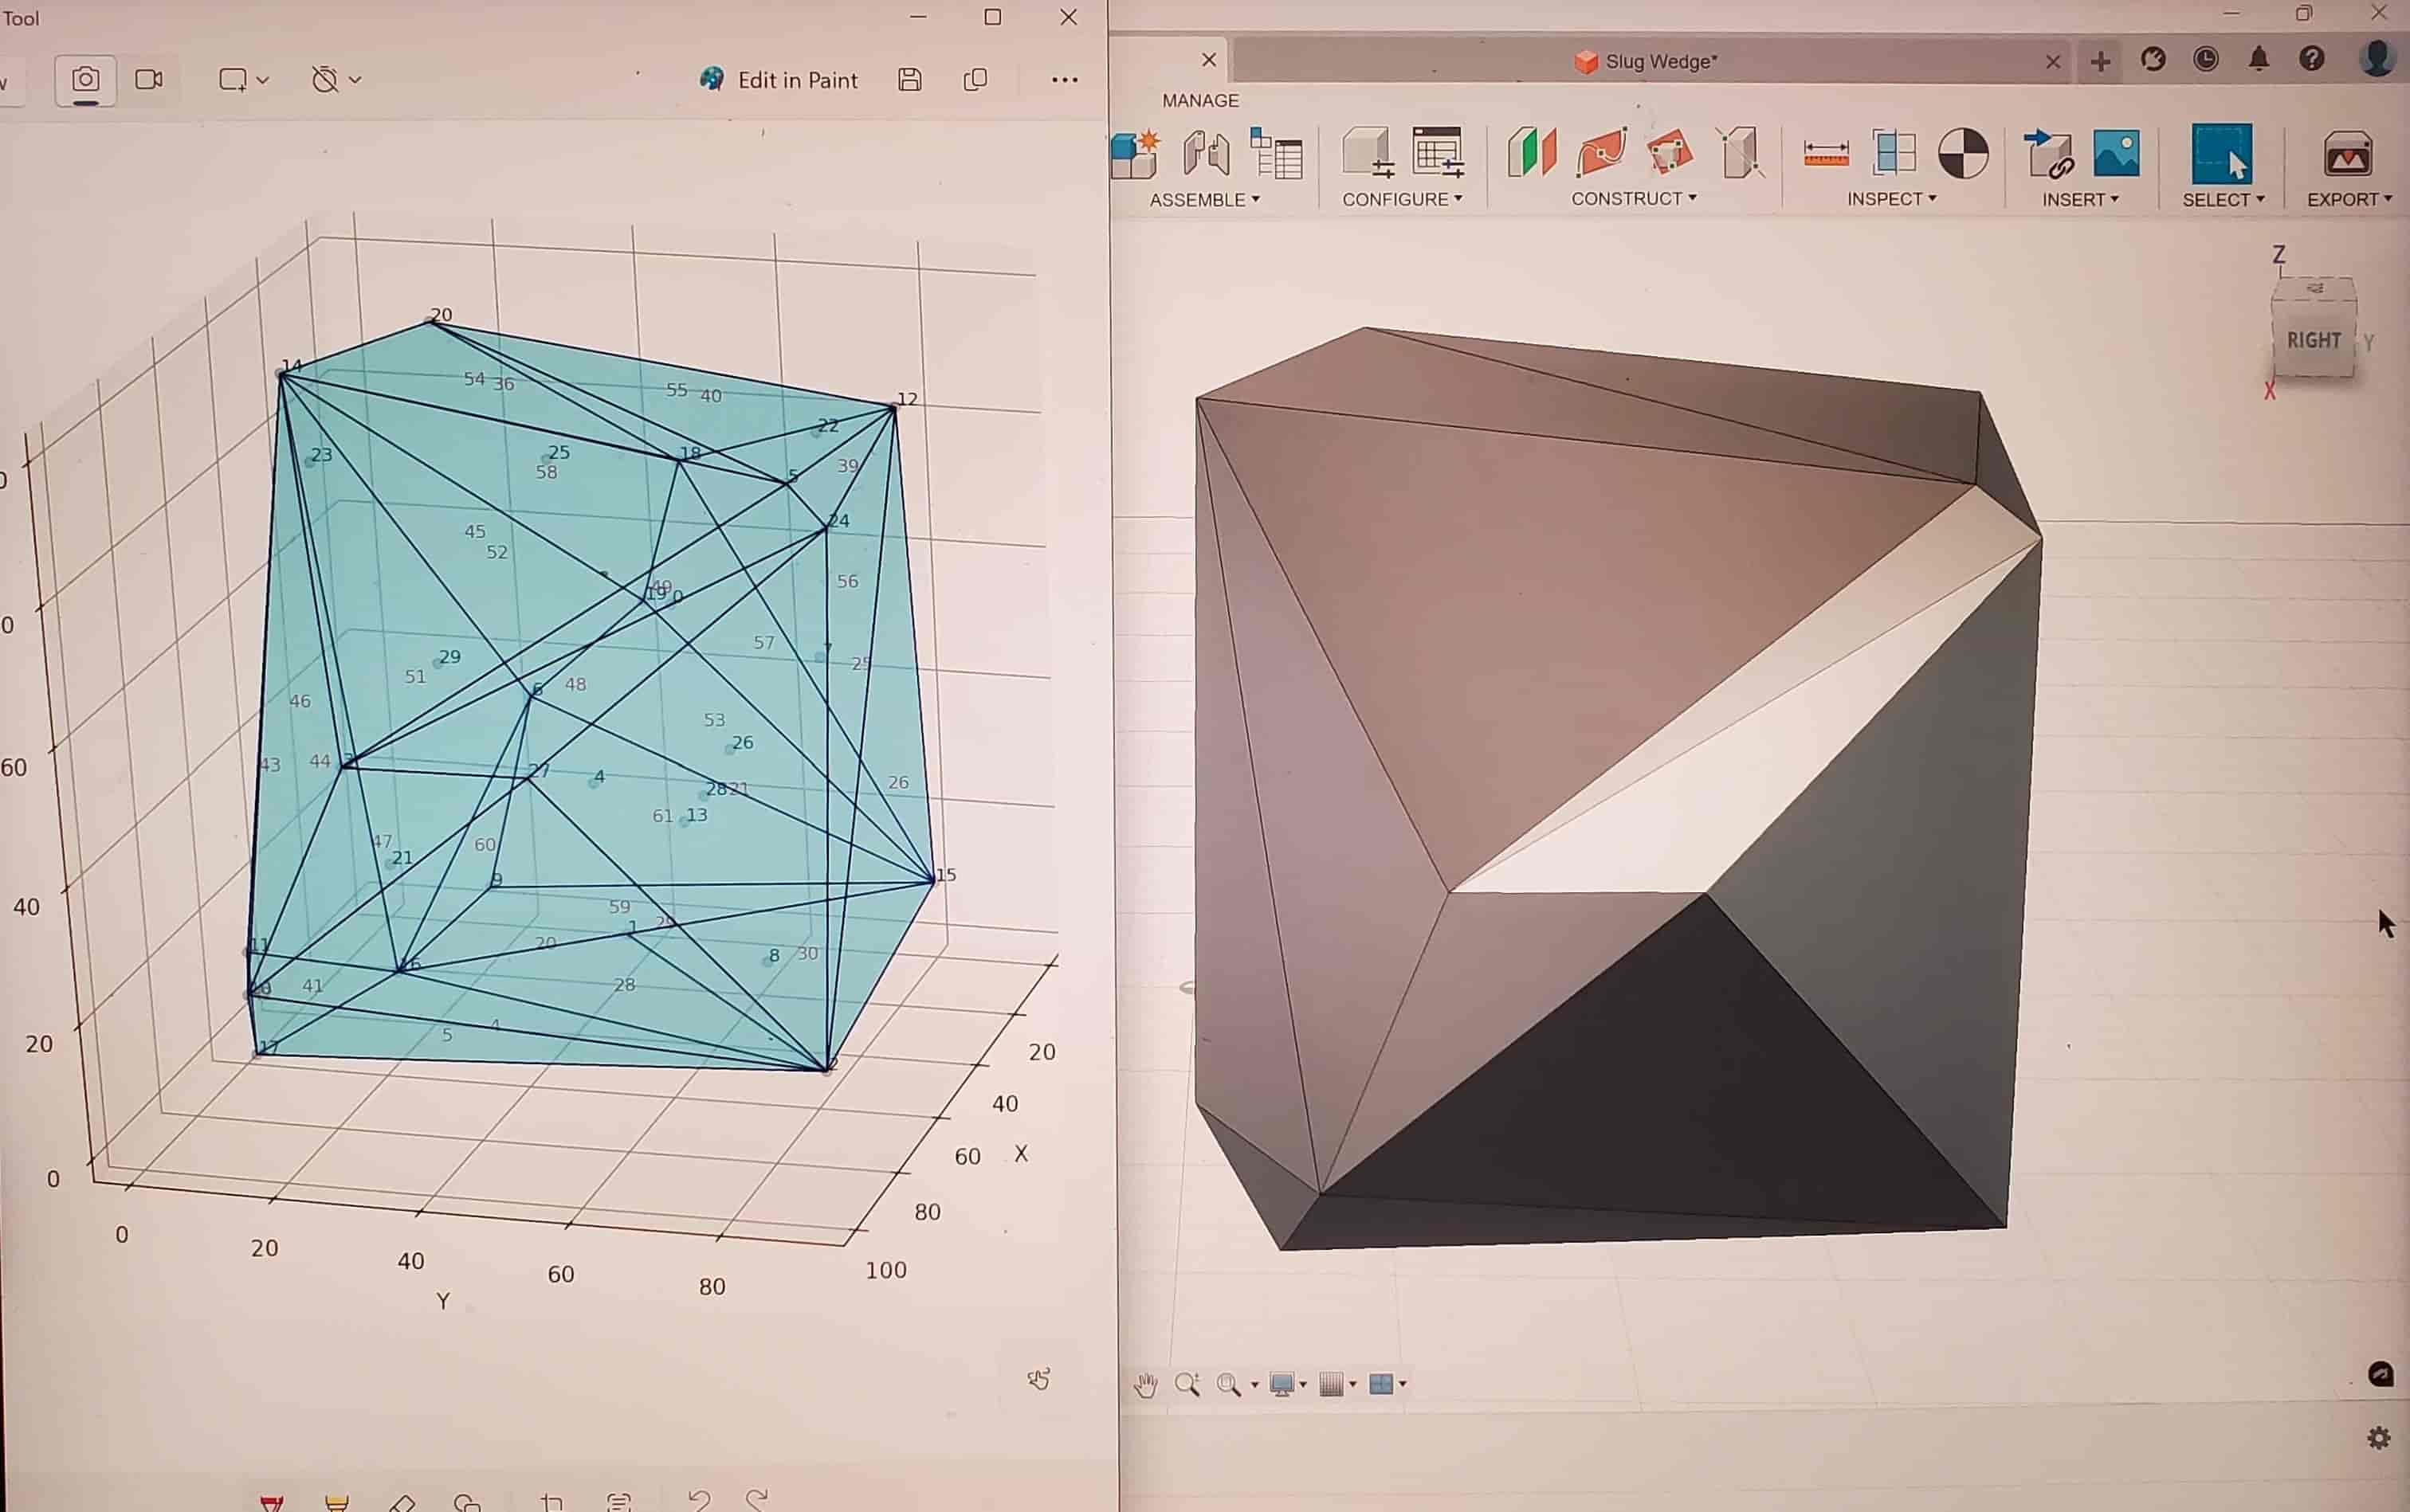Expand the INSPECT dropdown
Screen dimensions: 2410x1512
point(1892,198)
